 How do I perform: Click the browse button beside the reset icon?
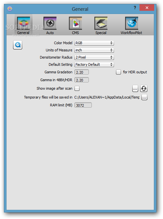click(x=135, y=89)
